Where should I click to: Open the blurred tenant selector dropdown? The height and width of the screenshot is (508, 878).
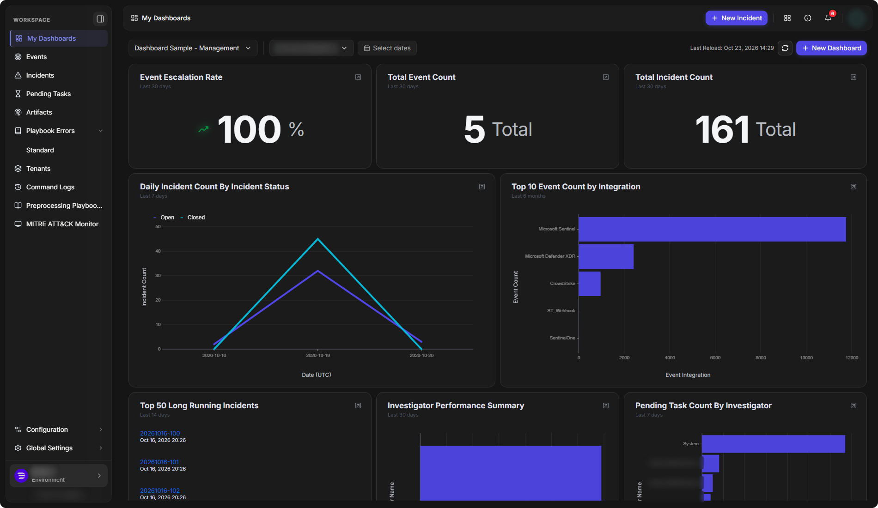click(311, 48)
